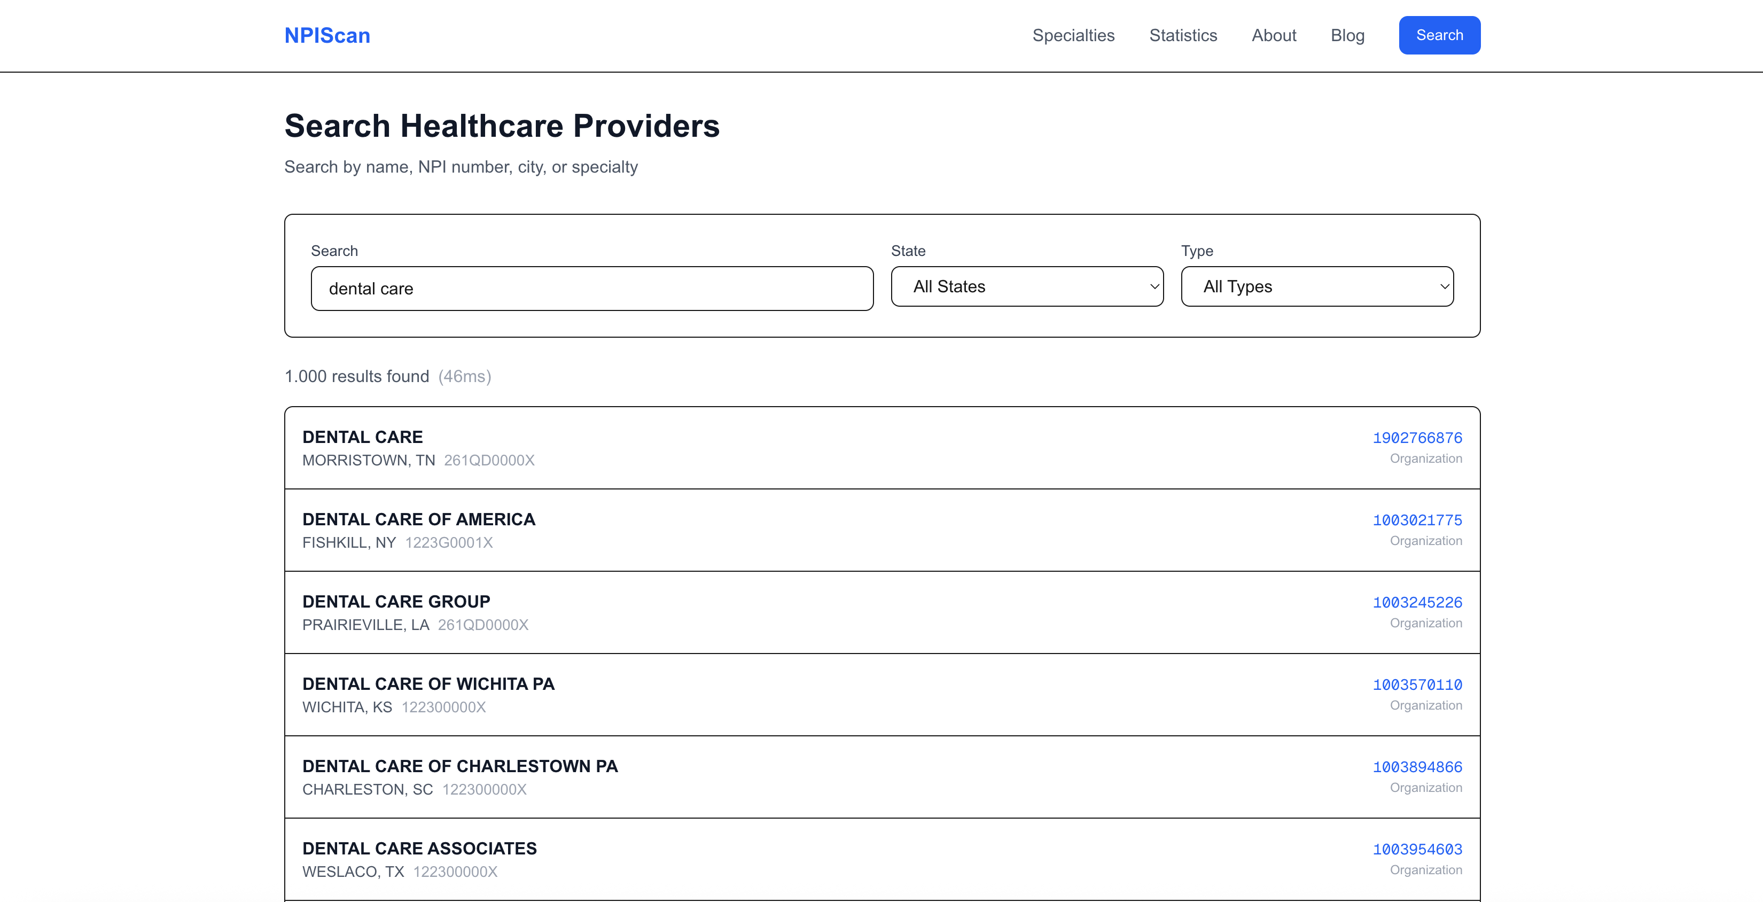Open NPI 1003570110 for DENTAL CARE OF WICHITA
This screenshot has width=1763, height=902.
1417,685
